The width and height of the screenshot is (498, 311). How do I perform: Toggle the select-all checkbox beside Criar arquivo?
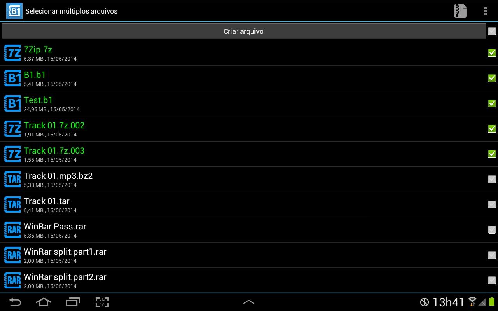tap(492, 31)
